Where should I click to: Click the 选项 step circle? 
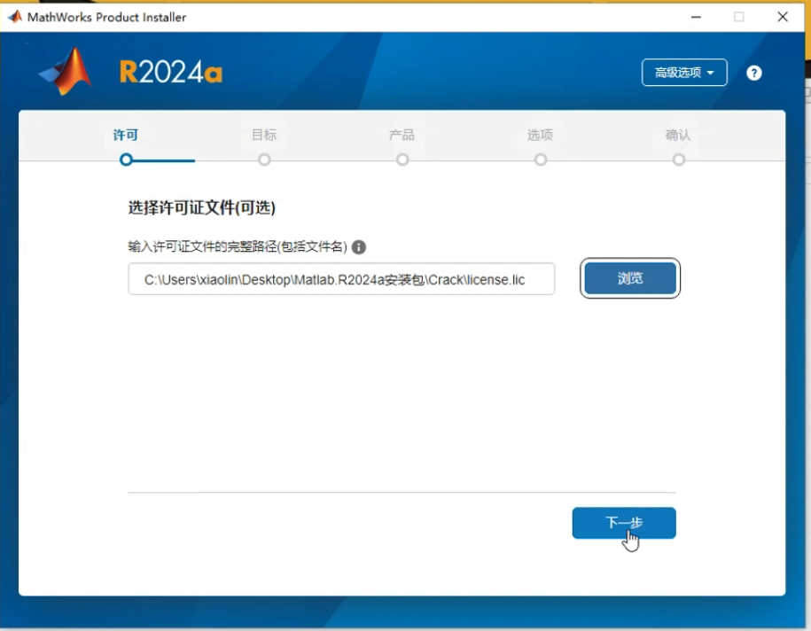pyautogui.click(x=541, y=160)
